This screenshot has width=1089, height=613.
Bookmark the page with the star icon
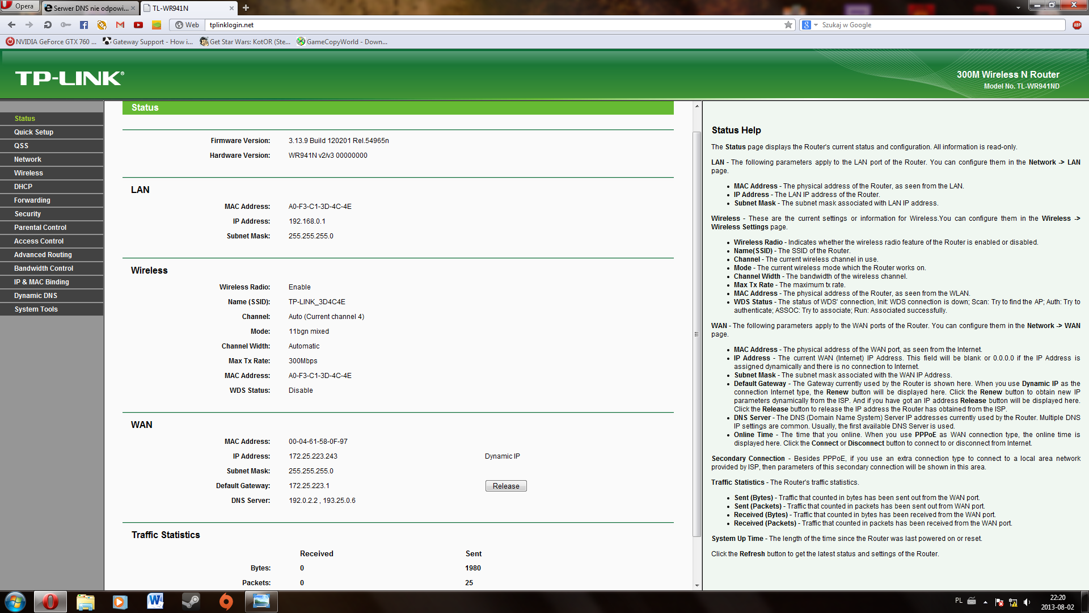click(x=788, y=25)
